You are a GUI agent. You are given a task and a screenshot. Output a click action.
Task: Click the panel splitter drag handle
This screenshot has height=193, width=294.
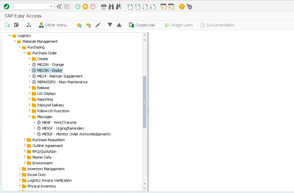148,111
